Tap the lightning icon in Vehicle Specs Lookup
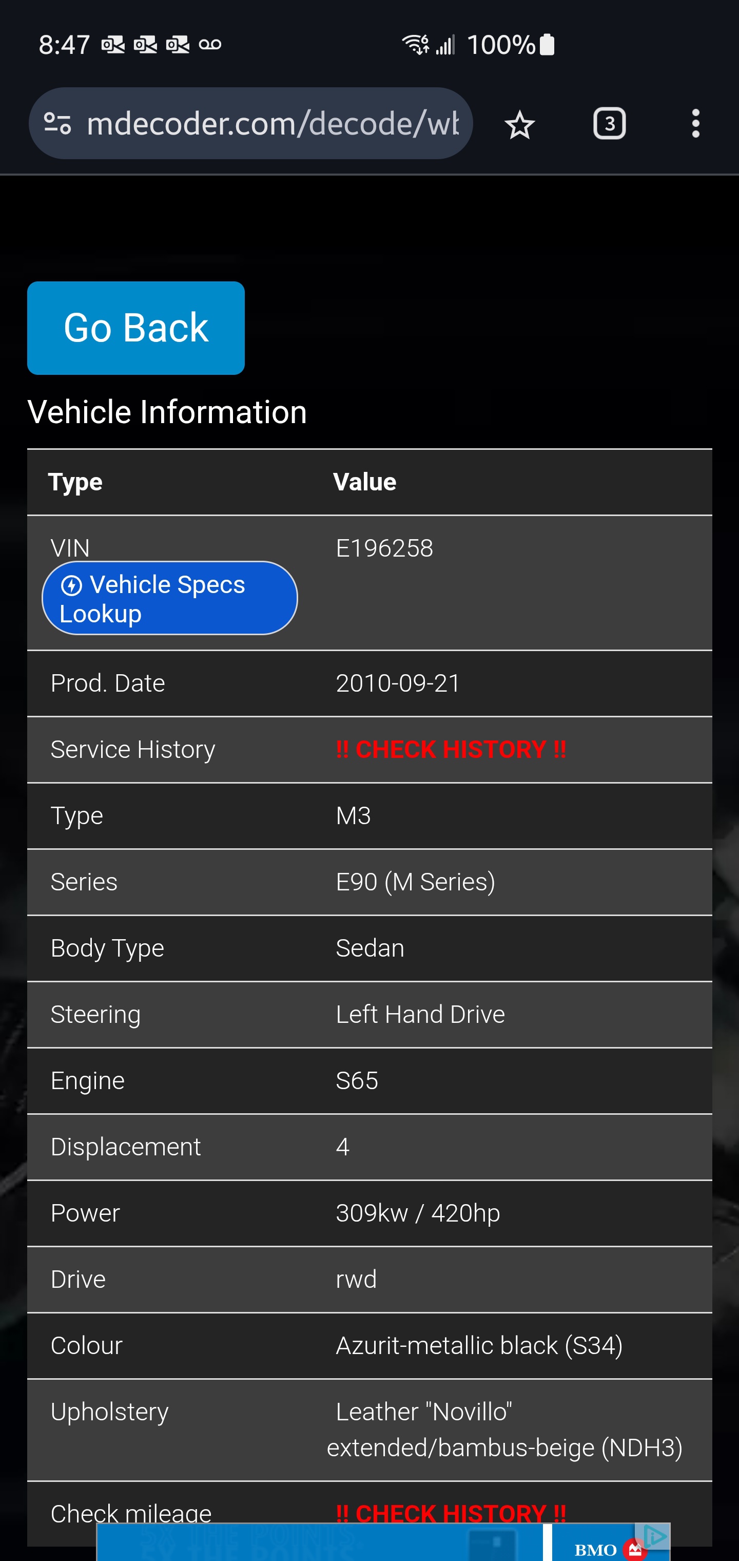The width and height of the screenshot is (739, 1561). (71, 586)
